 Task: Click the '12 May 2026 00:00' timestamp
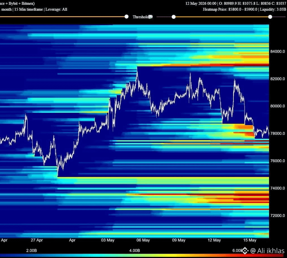(201, 3)
